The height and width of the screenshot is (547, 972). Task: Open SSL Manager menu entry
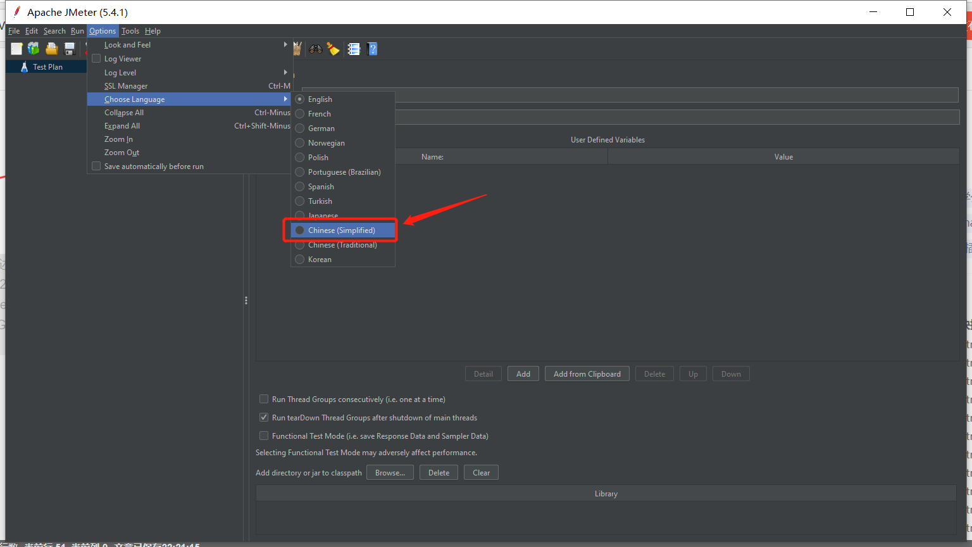tap(189, 85)
